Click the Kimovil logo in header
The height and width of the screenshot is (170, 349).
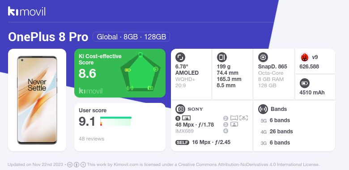(x=27, y=11)
